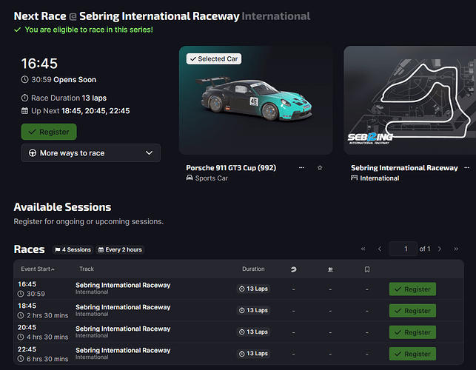Click the page number input field

coord(404,249)
